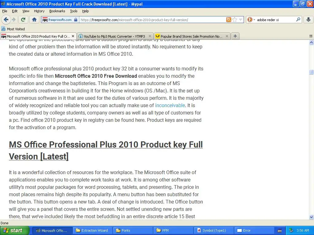
Task: Open the Tools menu
Action: [x=74, y=11]
